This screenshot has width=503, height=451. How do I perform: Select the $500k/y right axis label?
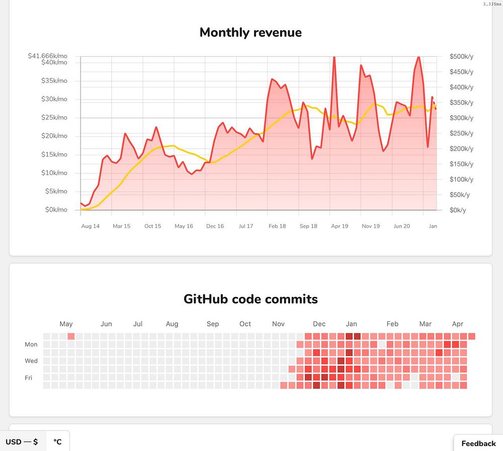pos(461,56)
